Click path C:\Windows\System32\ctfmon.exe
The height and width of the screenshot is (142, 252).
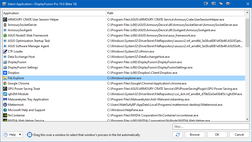point(131,51)
